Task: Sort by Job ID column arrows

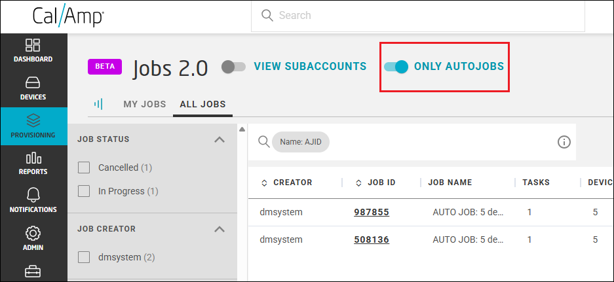Action: (x=358, y=183)
